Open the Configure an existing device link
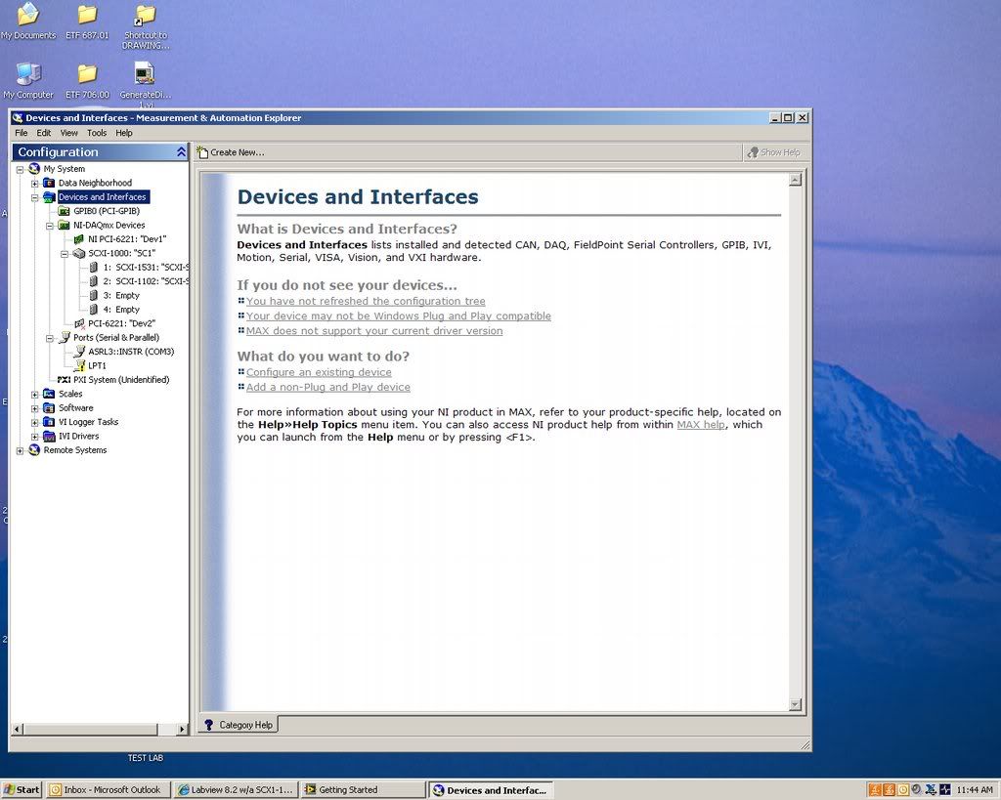The image size is (1001, 800). coord(319,372)
